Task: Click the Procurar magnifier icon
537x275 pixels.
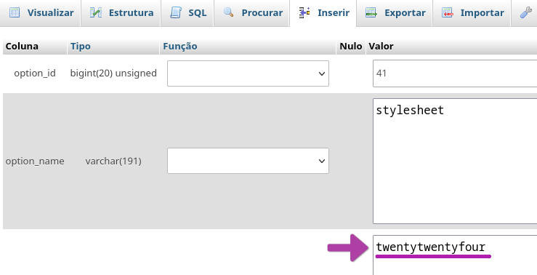Action: tap(228, 12)
